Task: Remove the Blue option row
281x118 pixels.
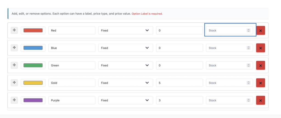Action: [260, 48]
